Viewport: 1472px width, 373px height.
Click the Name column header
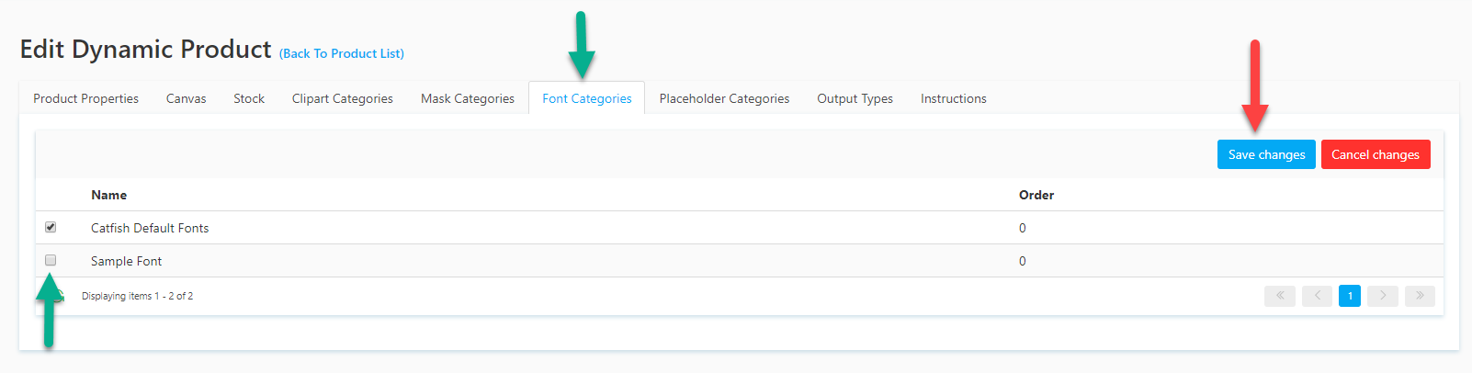(108, 195)
